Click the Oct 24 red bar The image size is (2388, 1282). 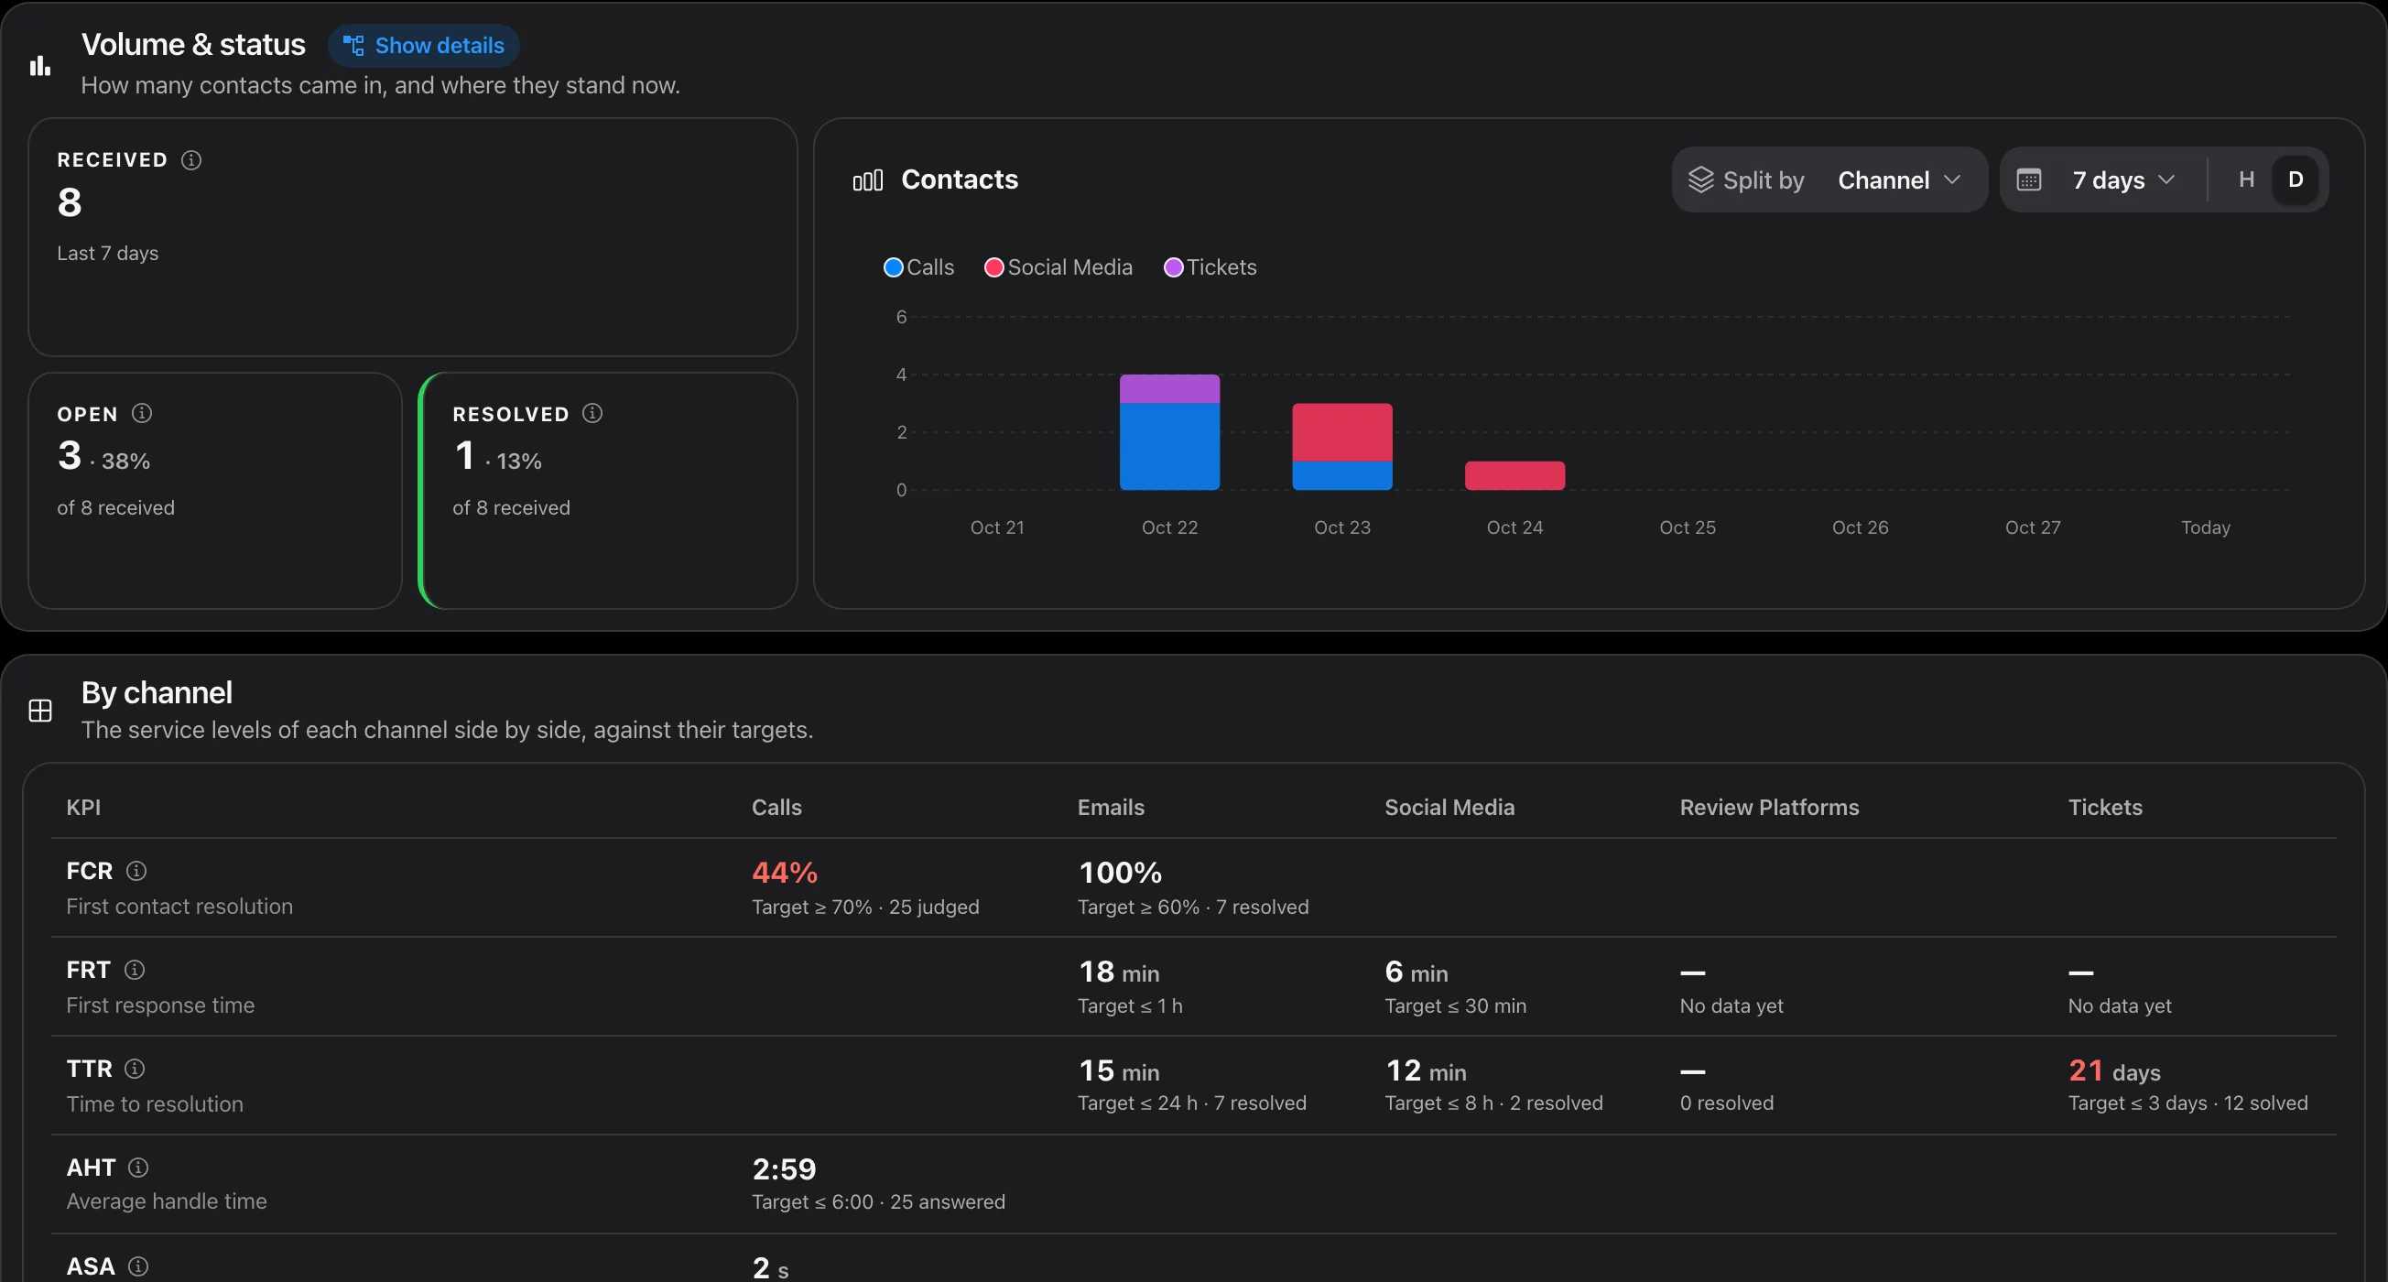tap(1514, 475)
